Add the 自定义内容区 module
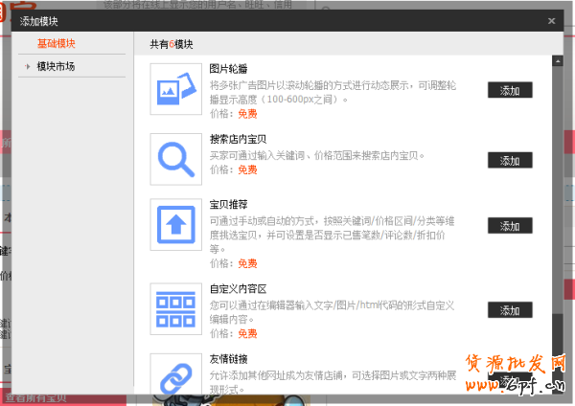 point(510,310)
